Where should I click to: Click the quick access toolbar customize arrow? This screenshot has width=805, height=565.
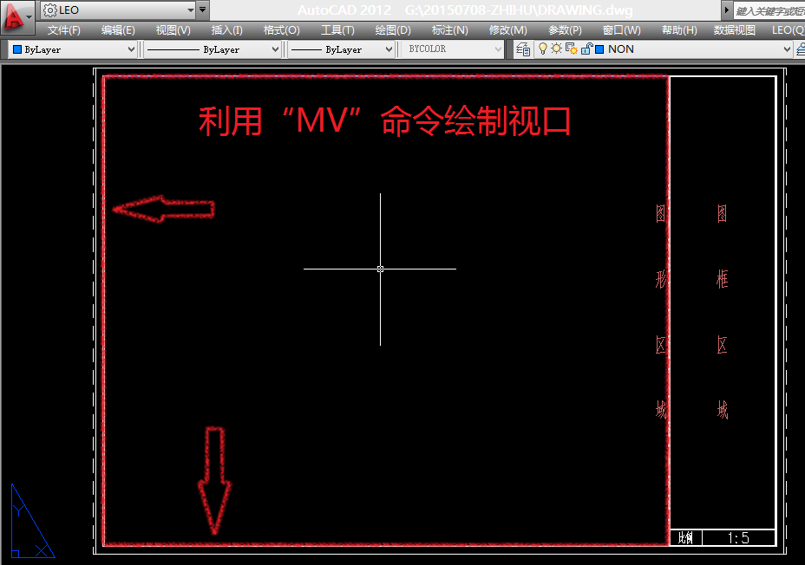(x=203, y=10)
